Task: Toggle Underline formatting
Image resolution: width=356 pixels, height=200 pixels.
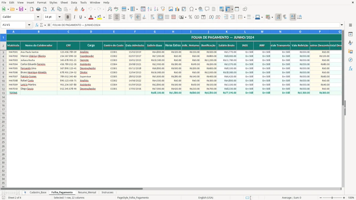Action: pos(80,17)
